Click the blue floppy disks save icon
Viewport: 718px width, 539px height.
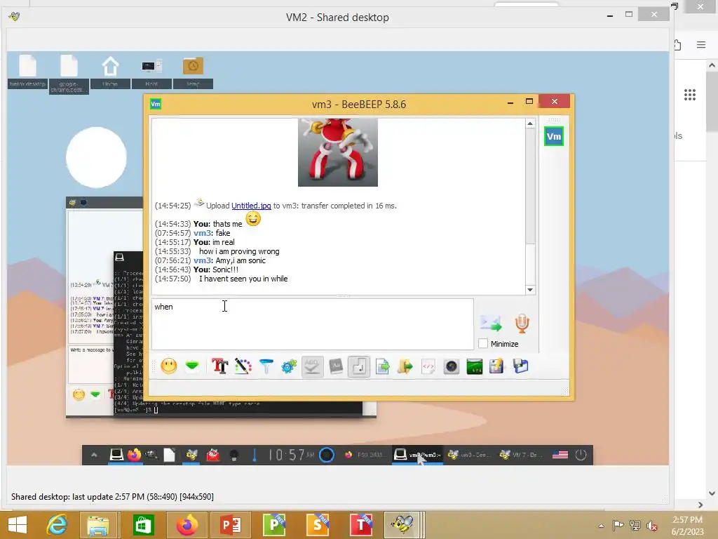(x=521, y=366)
